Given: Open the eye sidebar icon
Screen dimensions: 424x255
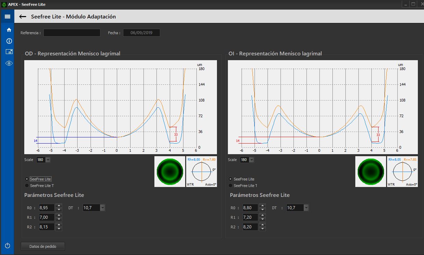Looking at the screenshot, I should (9, 63).
